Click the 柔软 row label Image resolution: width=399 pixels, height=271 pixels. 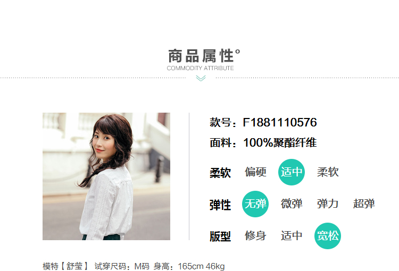(220, 173)
